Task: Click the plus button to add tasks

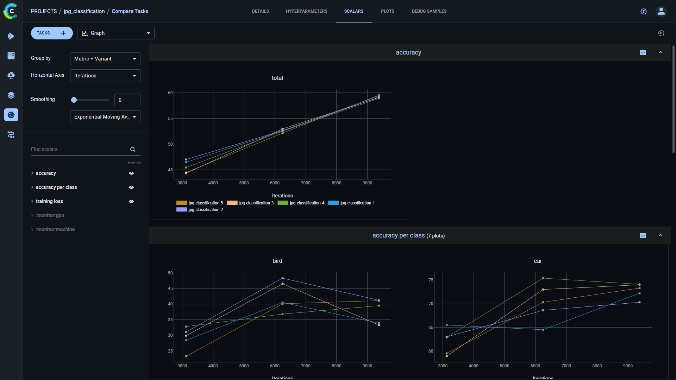Action: coord(63,33)
